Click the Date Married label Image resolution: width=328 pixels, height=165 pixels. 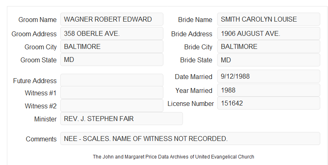click(x=194, y=77)
